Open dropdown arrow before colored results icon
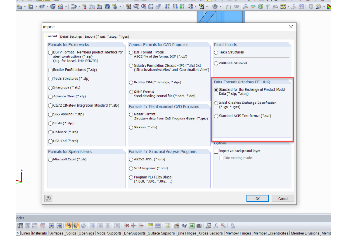Image resolution: width=347 pixels, height=236 pixels. point(324,7)
